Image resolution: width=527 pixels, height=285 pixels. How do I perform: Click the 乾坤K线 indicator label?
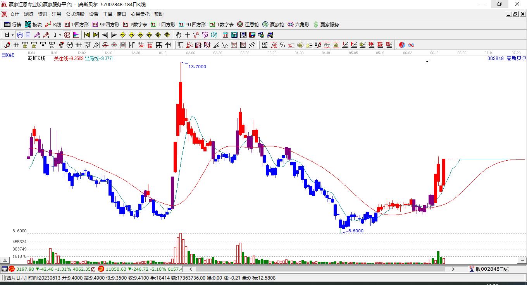pyautogui.click(x=36, y=58)
